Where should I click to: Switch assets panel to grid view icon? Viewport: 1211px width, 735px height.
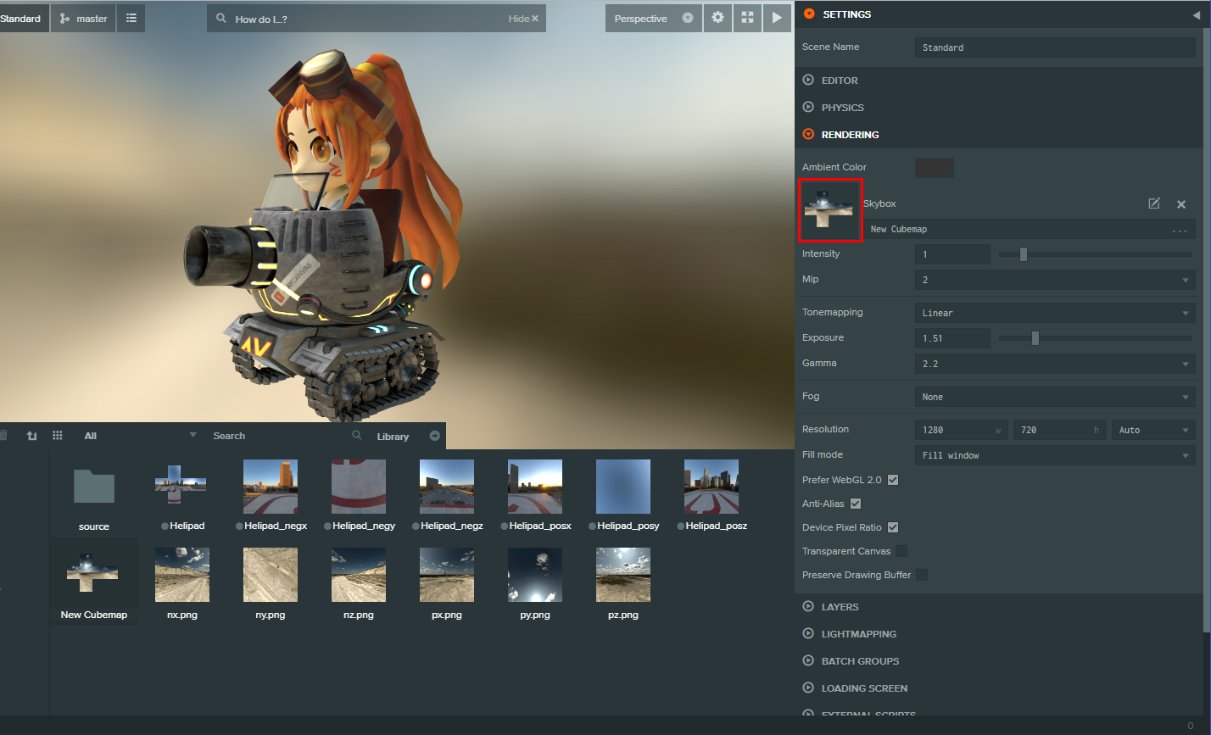pos(58,436)
